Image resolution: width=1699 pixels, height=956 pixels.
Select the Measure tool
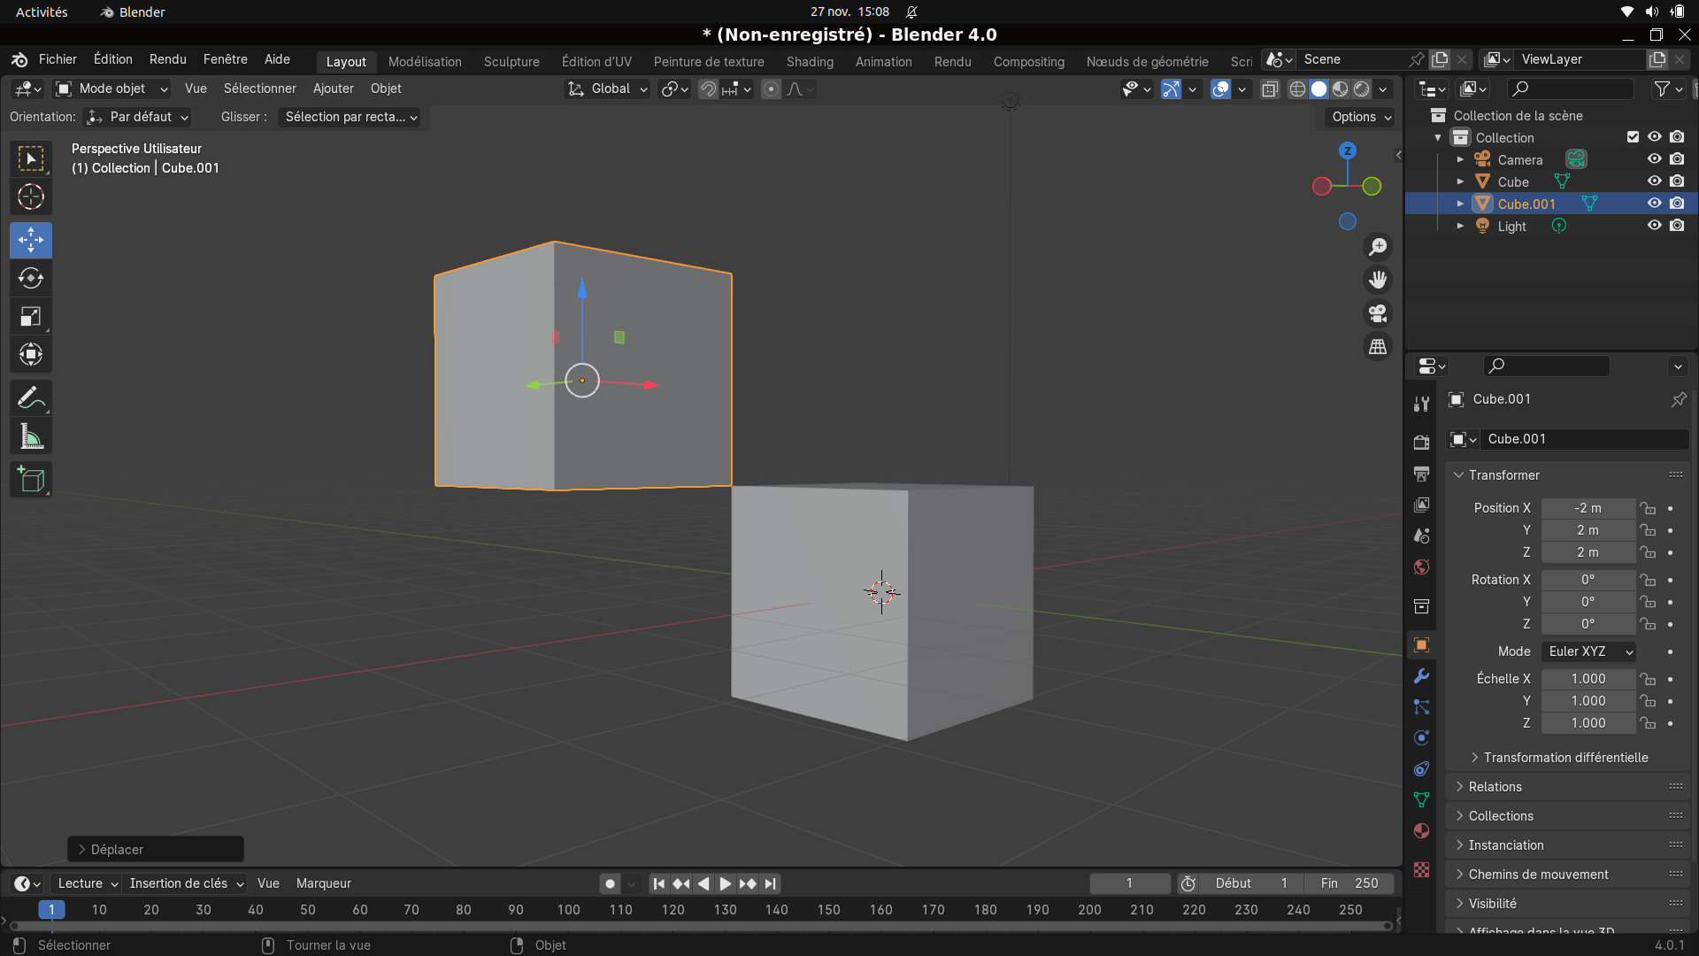coord(31,436)
